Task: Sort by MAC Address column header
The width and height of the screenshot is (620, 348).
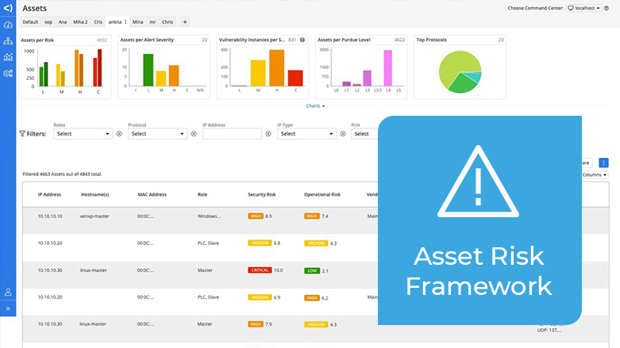Action: (152, 194)
